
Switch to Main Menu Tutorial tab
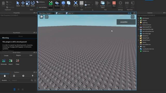click(45, 13)
